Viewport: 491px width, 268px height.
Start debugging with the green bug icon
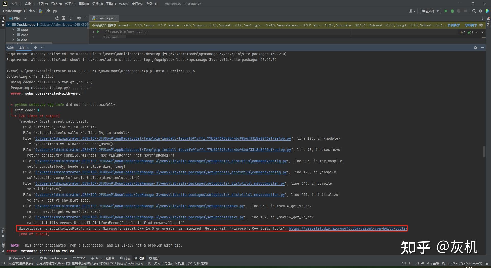(x=452, y=11)
